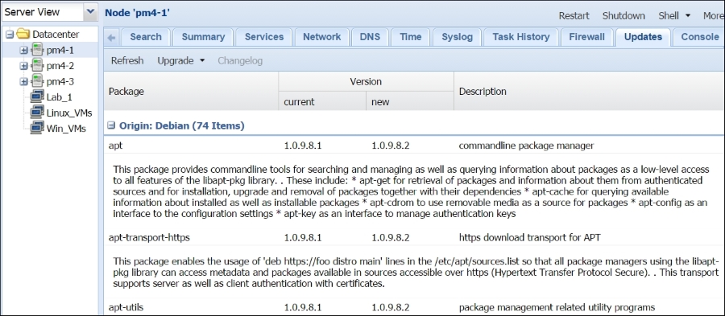Screen dimensions: 725x316
Task: Switch to the Task History tab
Action: [x=521, y=37]
